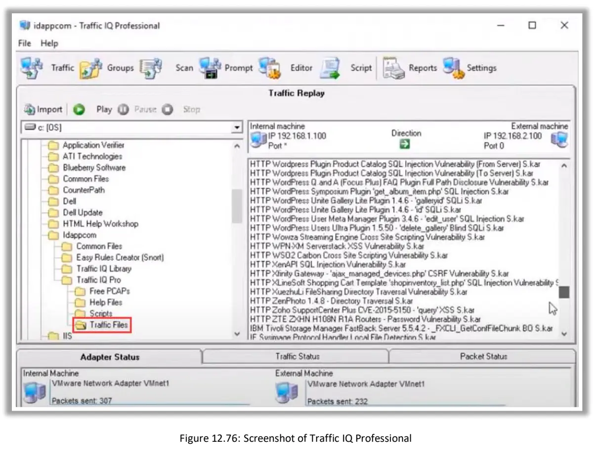Open the Prompt toolbar icon
Image resolution: width=596 pixels, height=467 pixels.
[x=210, y=68]
